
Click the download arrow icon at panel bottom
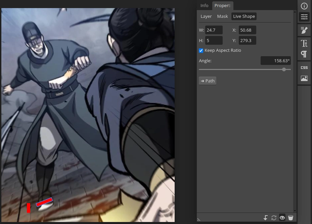(x=265, y=218)
